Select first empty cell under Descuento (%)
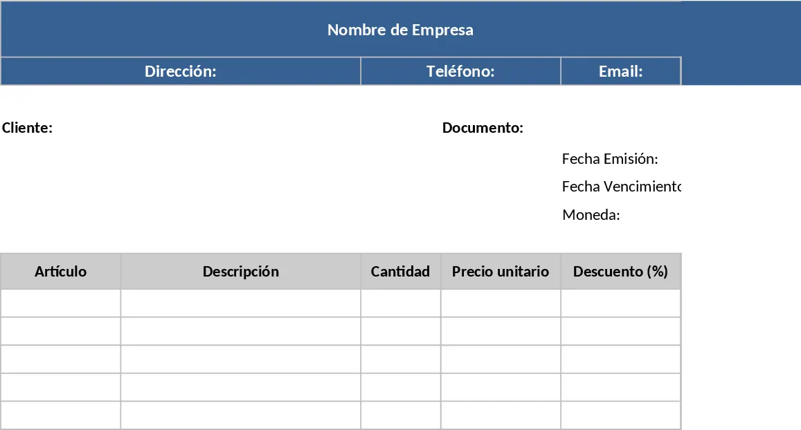Viewport: 801px width, 430px height. coord(621,303)
